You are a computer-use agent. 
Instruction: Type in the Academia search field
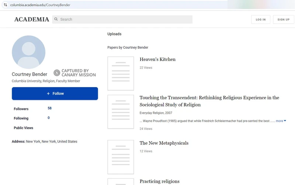125,19
